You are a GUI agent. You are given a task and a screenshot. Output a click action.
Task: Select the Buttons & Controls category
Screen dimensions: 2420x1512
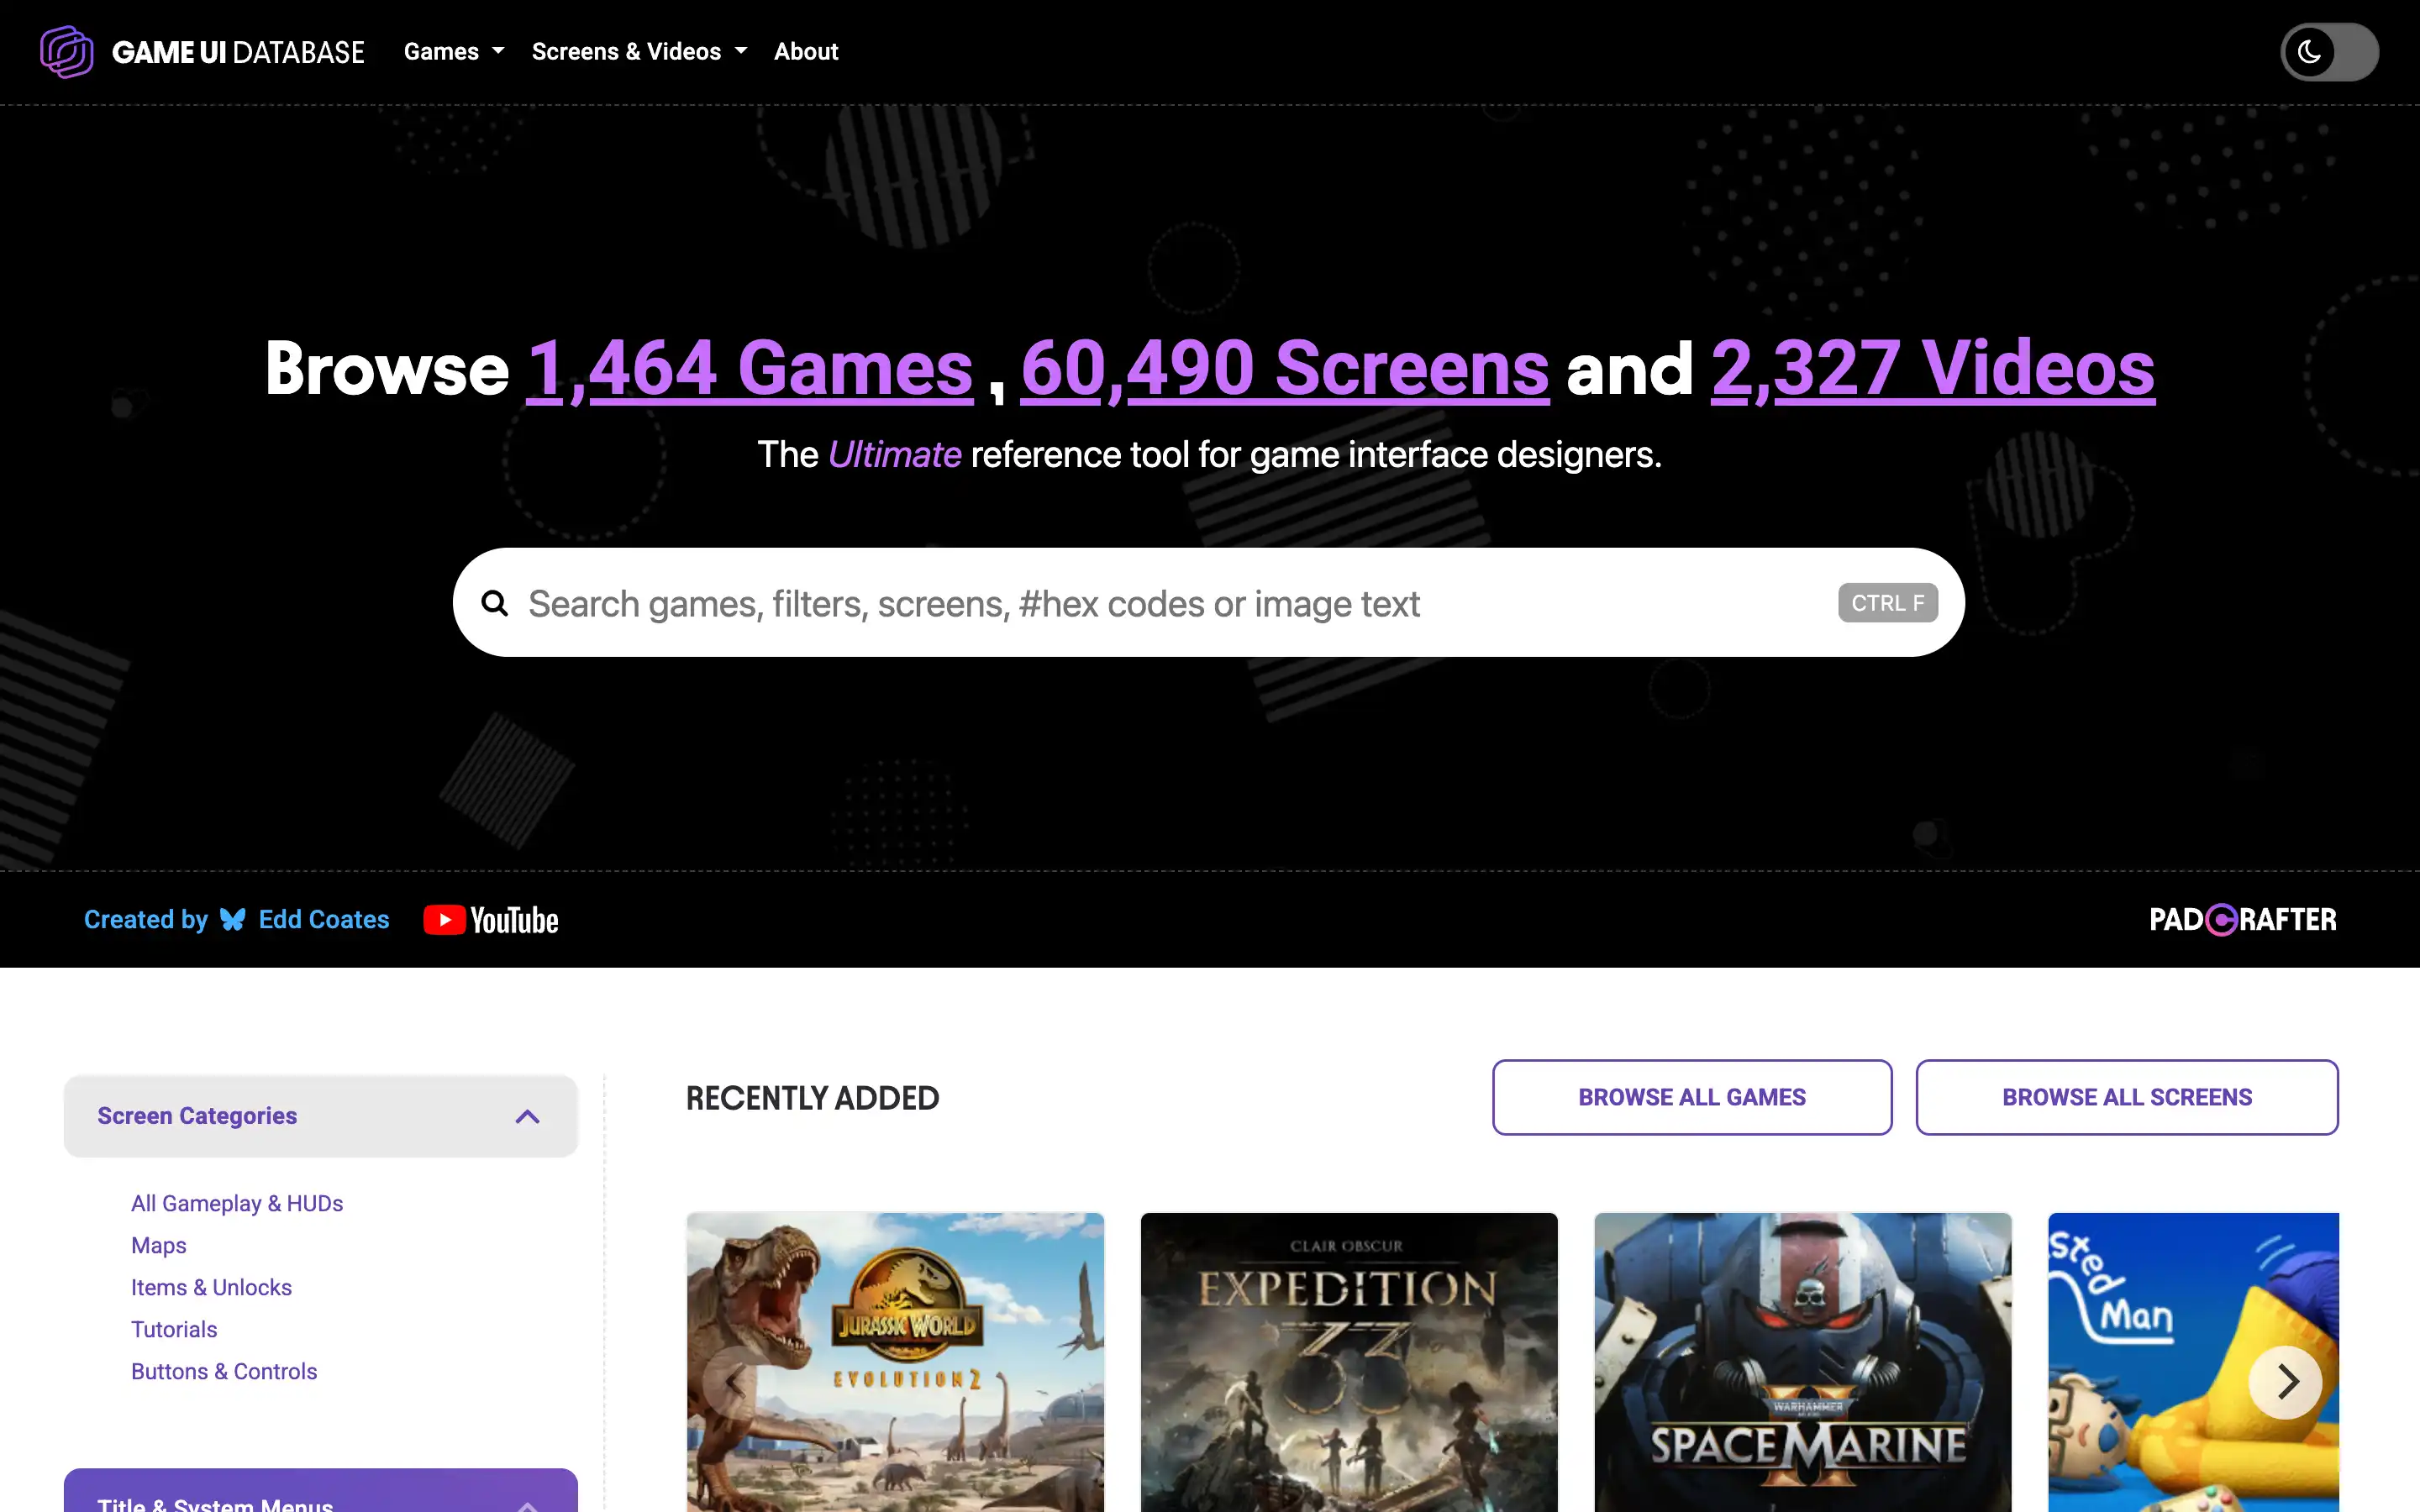[x=224, y=1371]
